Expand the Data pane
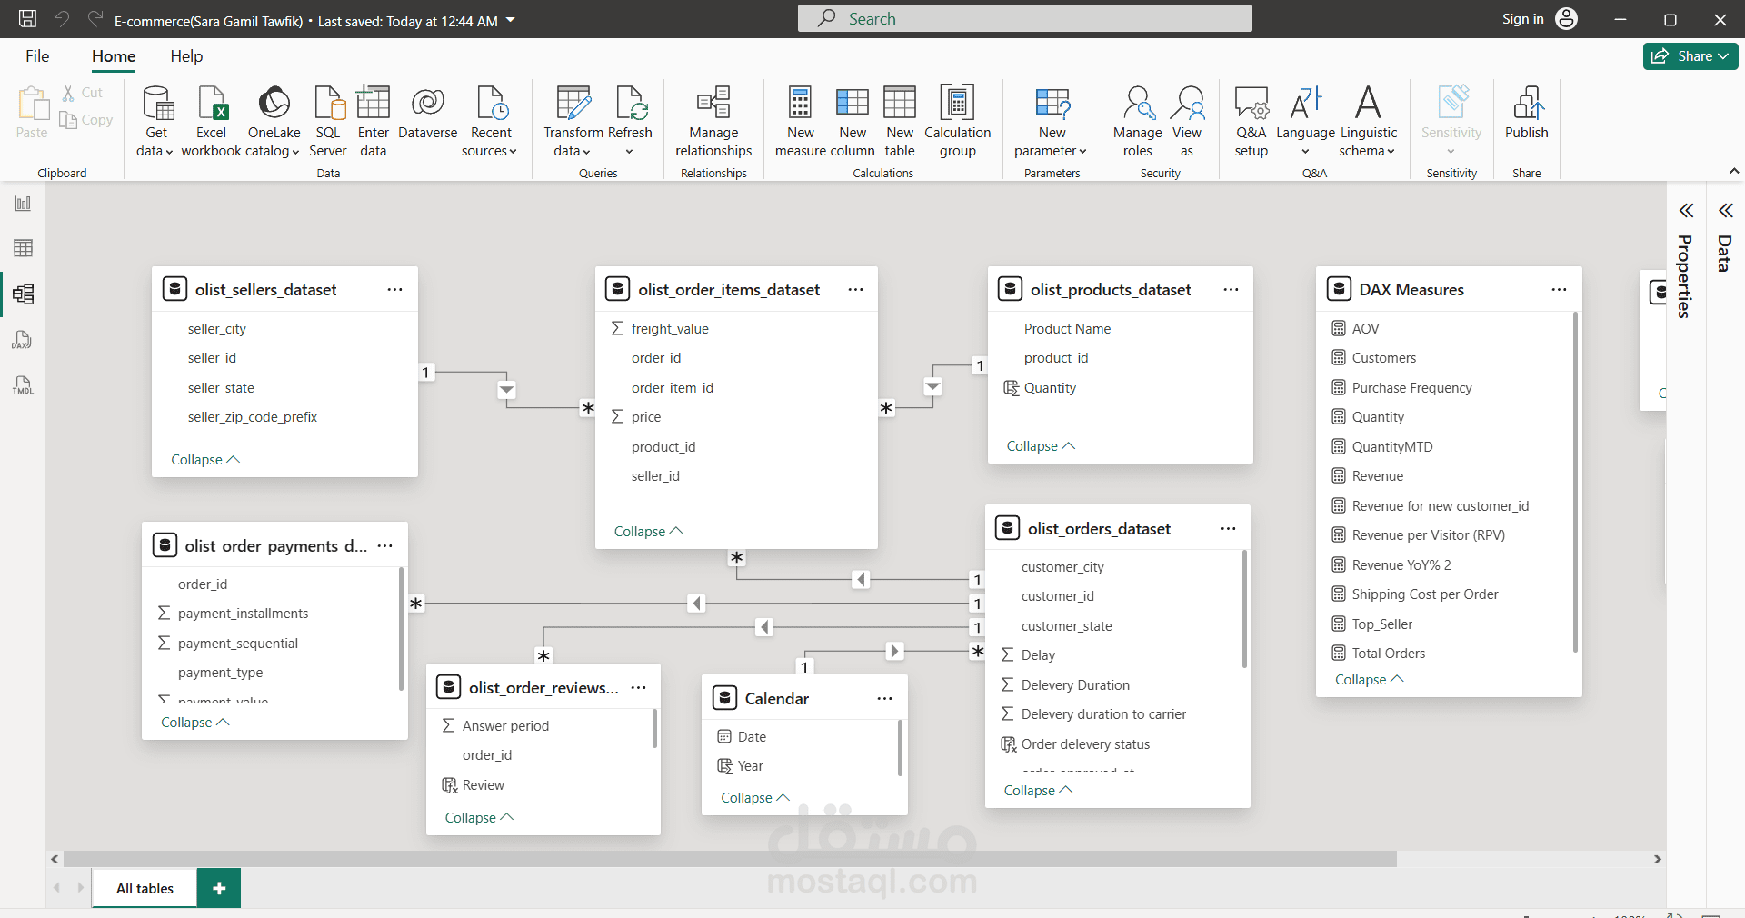The width and height of the screenshot is (1745, 918). click(x=1726, y=211)
